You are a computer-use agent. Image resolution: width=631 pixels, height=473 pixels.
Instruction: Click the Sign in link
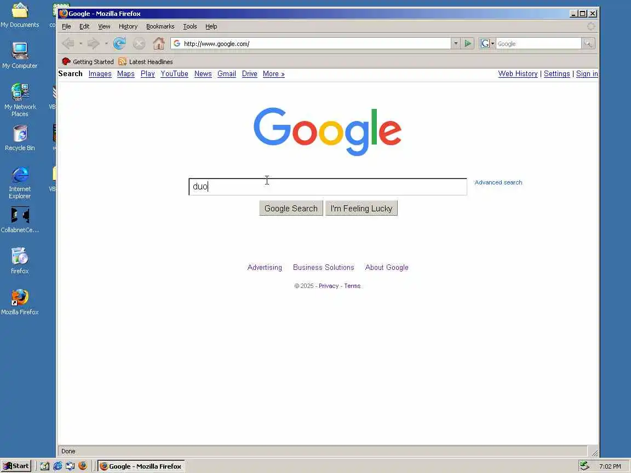[587, 73]
